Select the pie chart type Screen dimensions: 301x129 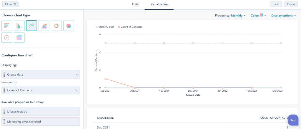click(x=69, y=26)
